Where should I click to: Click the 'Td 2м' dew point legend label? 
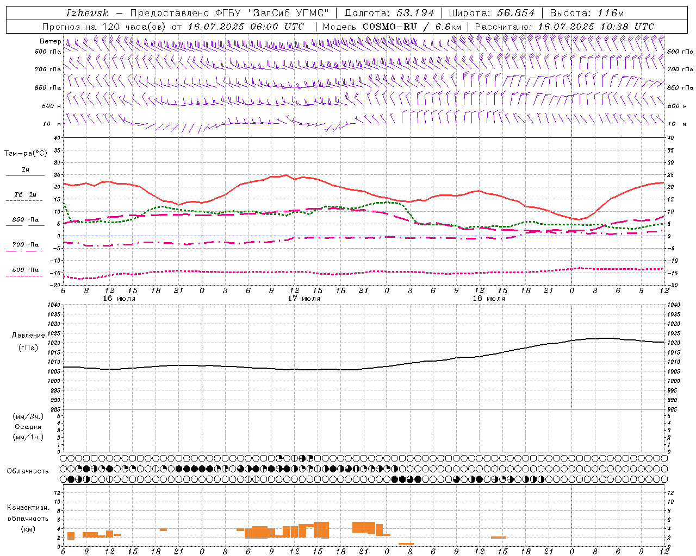[x=26, y=194]
